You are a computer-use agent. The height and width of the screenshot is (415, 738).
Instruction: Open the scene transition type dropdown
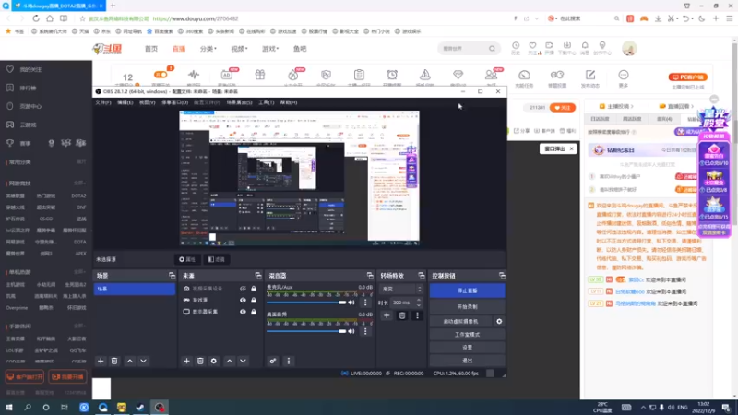401,289
